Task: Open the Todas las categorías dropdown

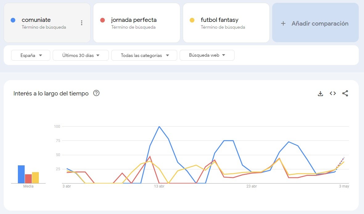Action: (x=144, y=55)
